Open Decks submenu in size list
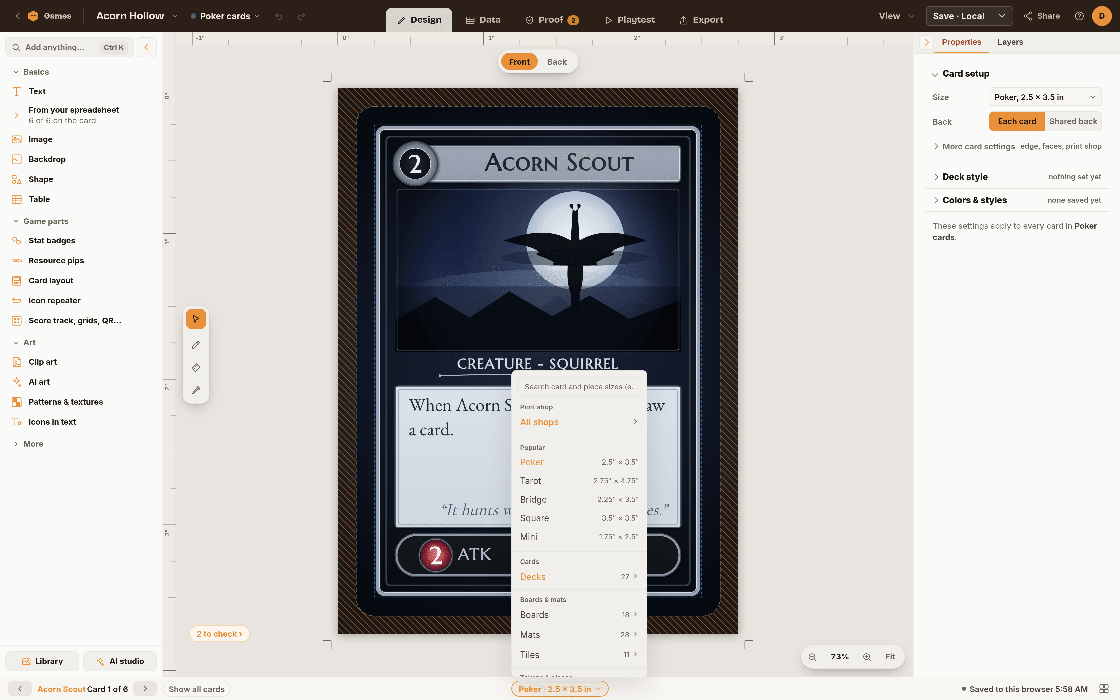This screenshot has width=1120, height=700. [x=579, y=577]
